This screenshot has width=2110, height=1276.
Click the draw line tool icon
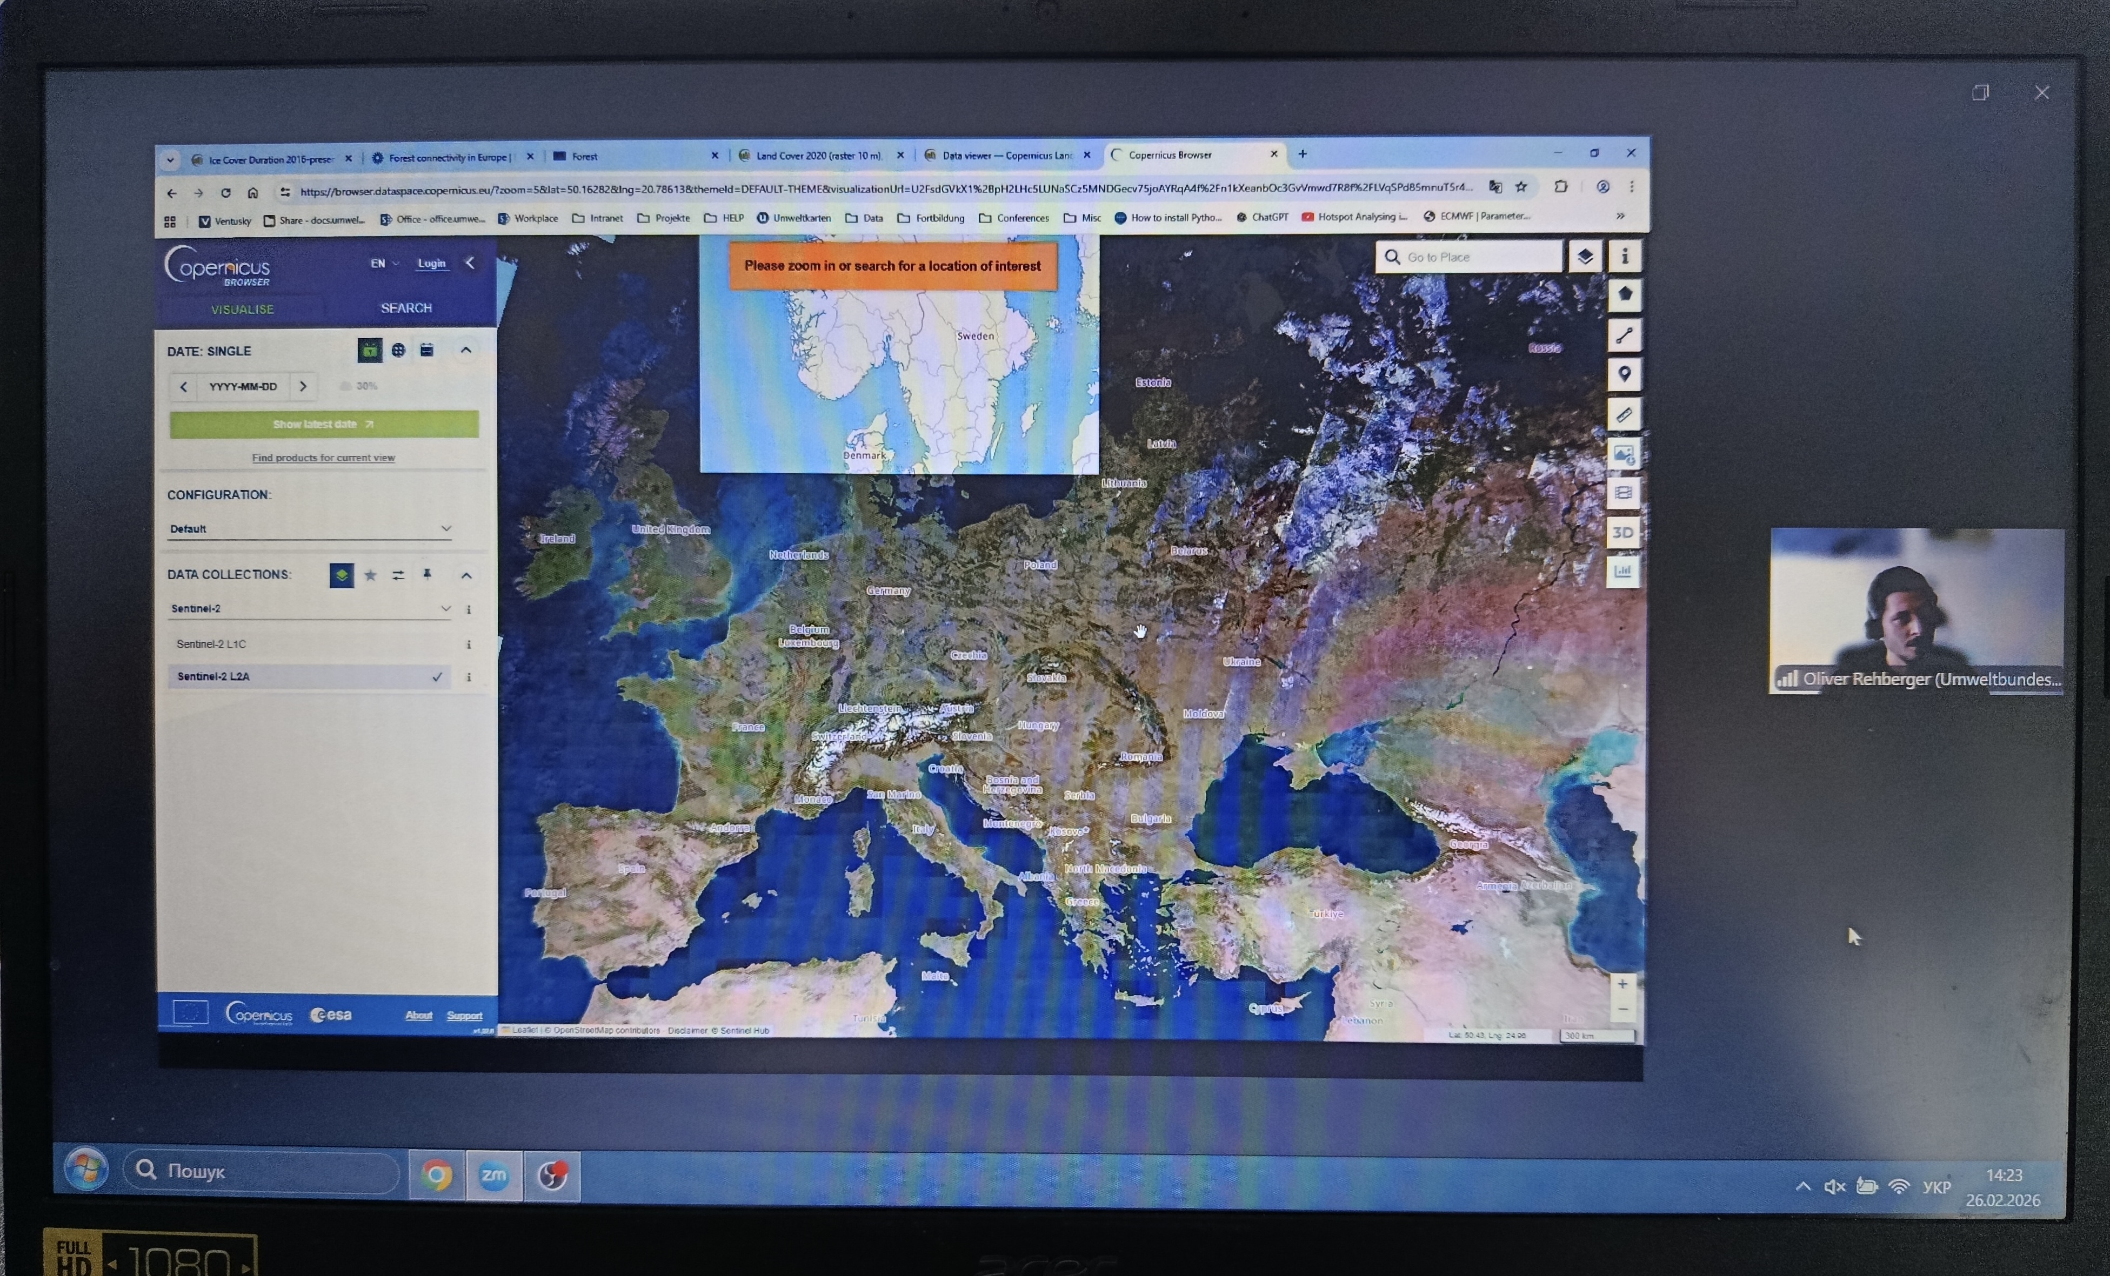pos(1624,334)
